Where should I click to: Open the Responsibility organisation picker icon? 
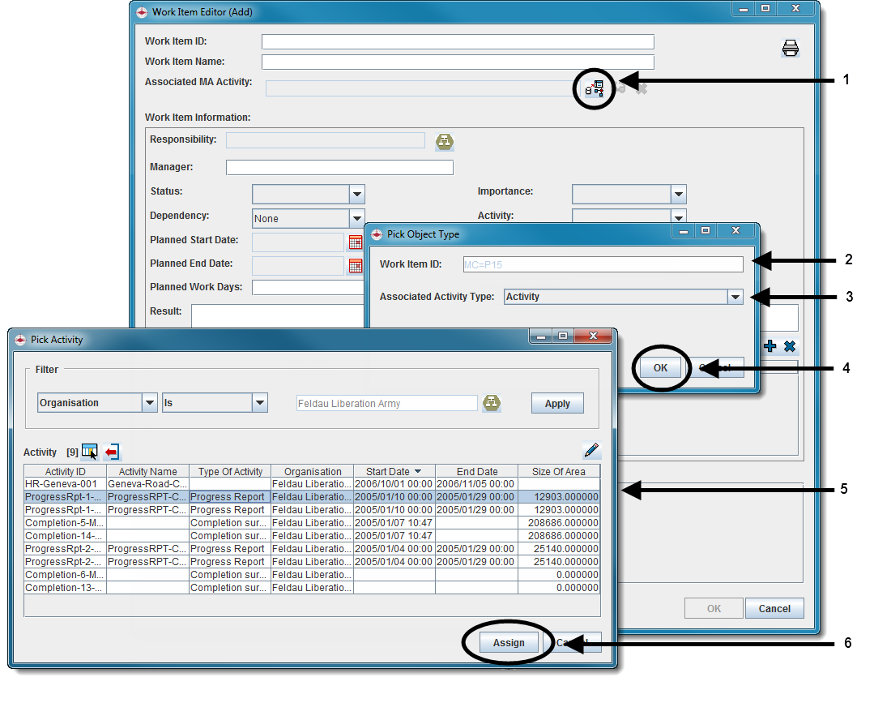[445, 142]
